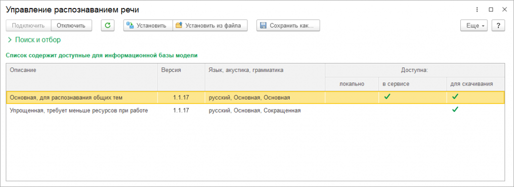Click the Сохранить как... button
Screen dimensions: 514x187
[288, 25]
